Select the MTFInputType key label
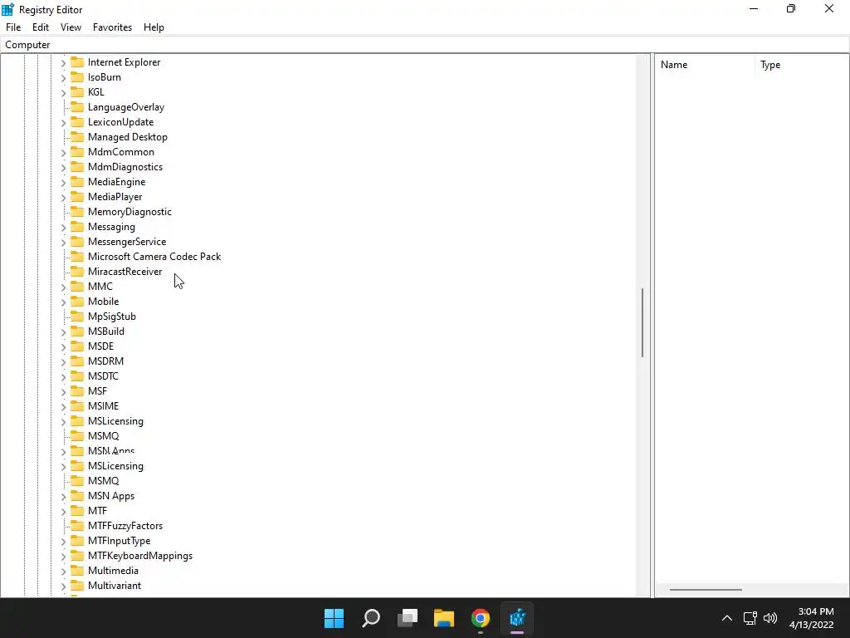 120,541
